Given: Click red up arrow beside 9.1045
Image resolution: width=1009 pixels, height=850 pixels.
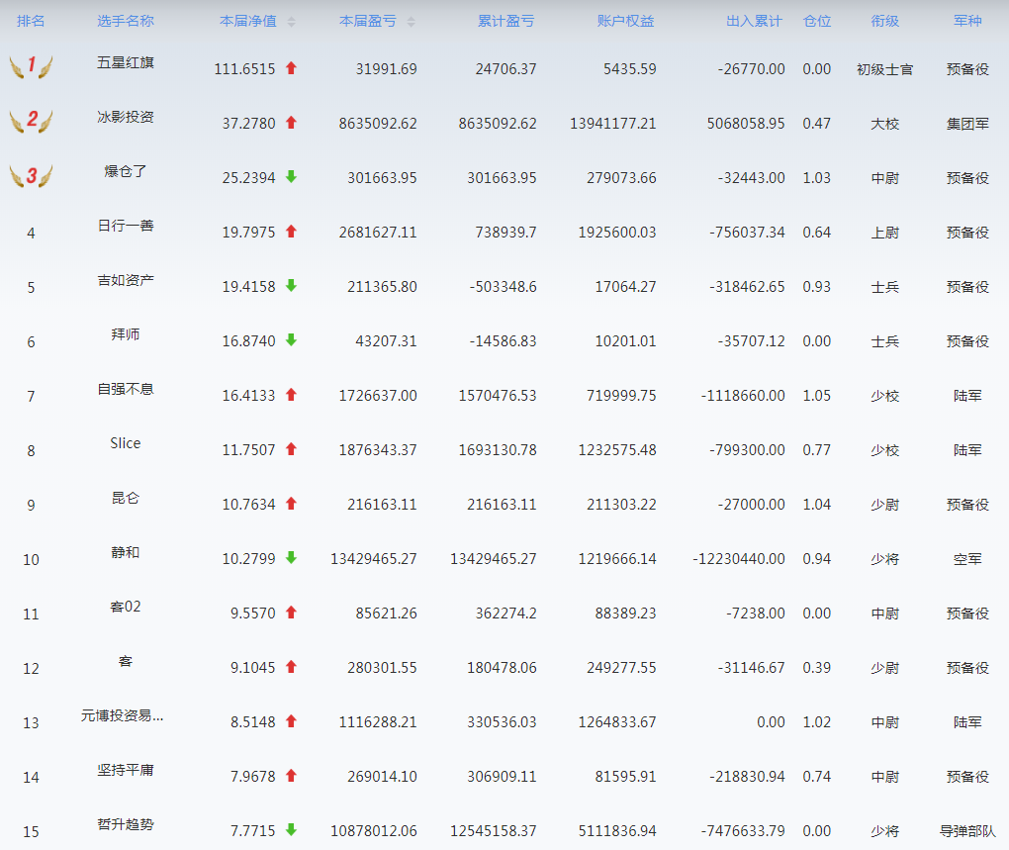Looking at the screenshot, I should [x=291, y=667].
